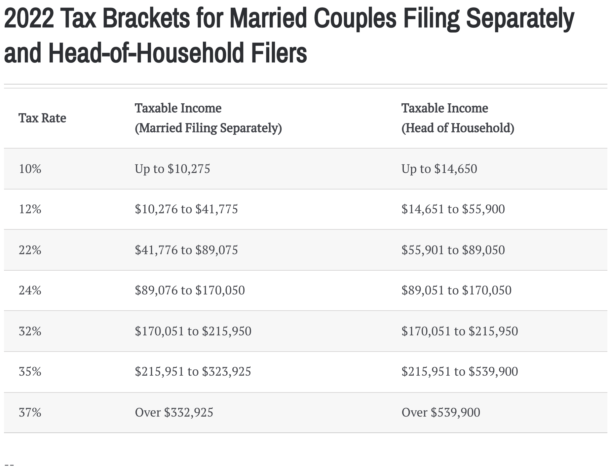This screenshot has height=474, width=608.
Task: Select the 32% tax rate cell
Action: pyautogui.click(x=30, y=331)
